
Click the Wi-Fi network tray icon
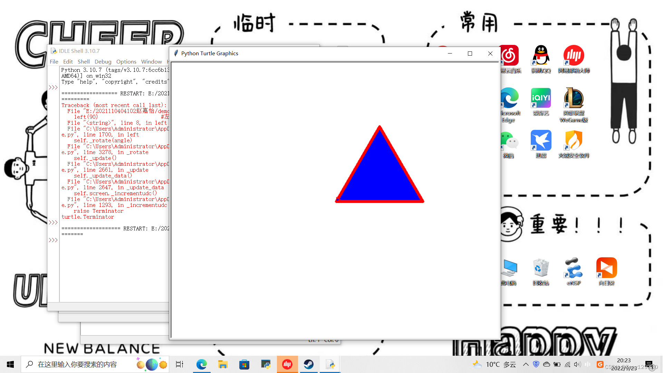click(567, 364)
